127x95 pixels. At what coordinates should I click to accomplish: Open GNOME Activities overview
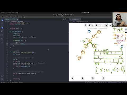click(3, 13)
